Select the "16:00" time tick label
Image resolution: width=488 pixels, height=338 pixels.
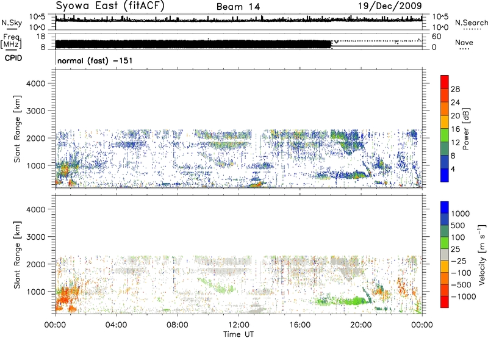click(x=300, y=325)
